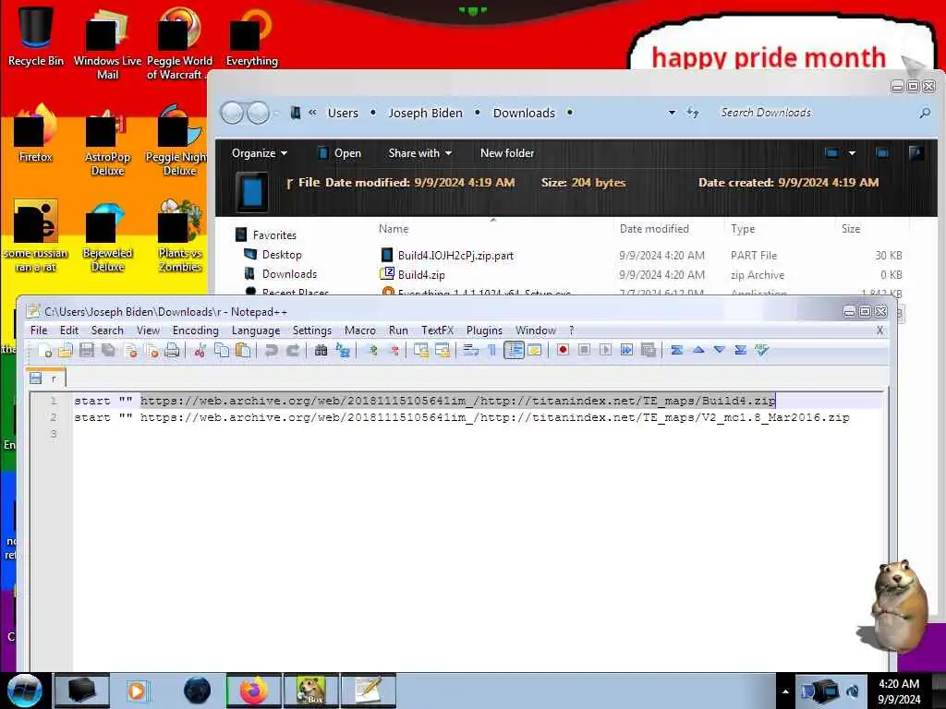
Task: Click the Copy icon in Notepad++ toolbar
Action: pyautogui.click(x=222, y=350)
